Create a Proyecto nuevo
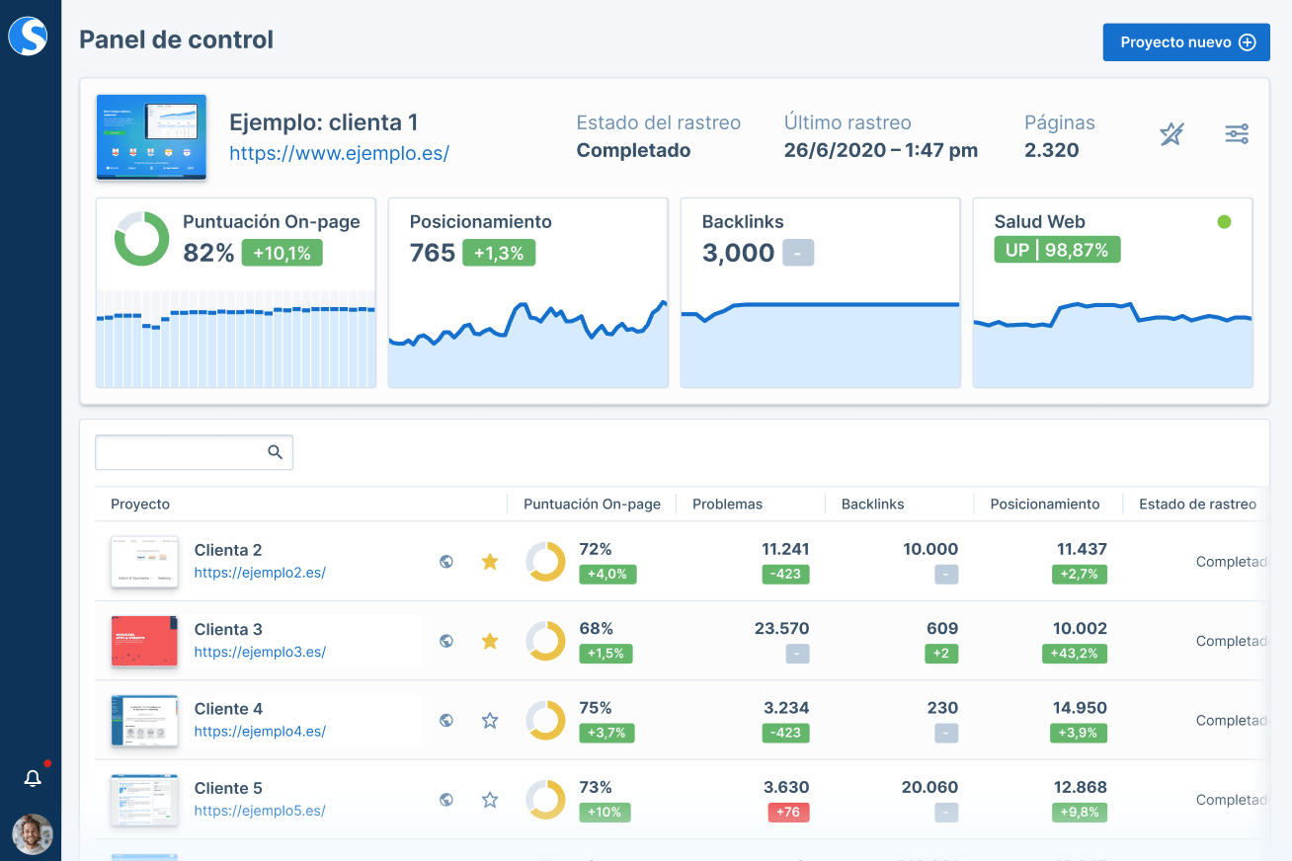 1186,42
